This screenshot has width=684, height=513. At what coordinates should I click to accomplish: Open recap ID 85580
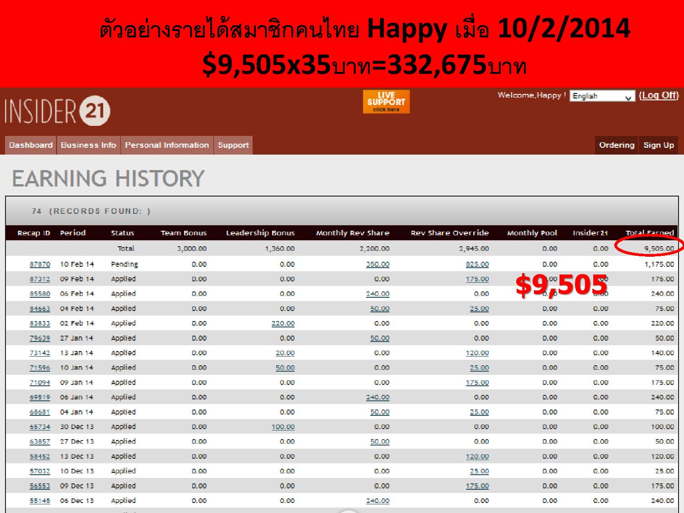tap(40, 294)
